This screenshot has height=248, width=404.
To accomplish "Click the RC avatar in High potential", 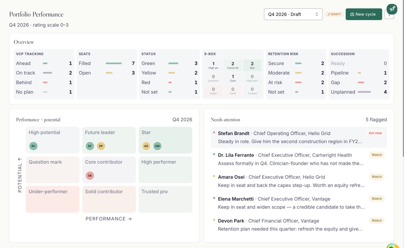I will [33, 146].
